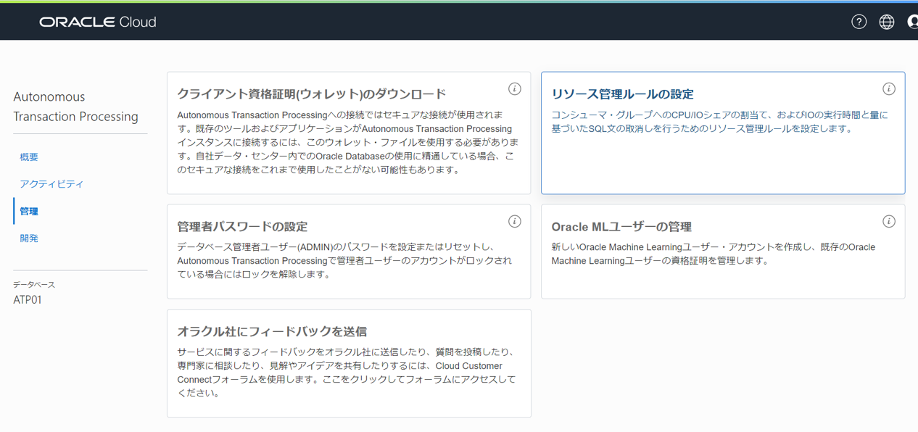Open the globe language selector

tap(886, 21)
